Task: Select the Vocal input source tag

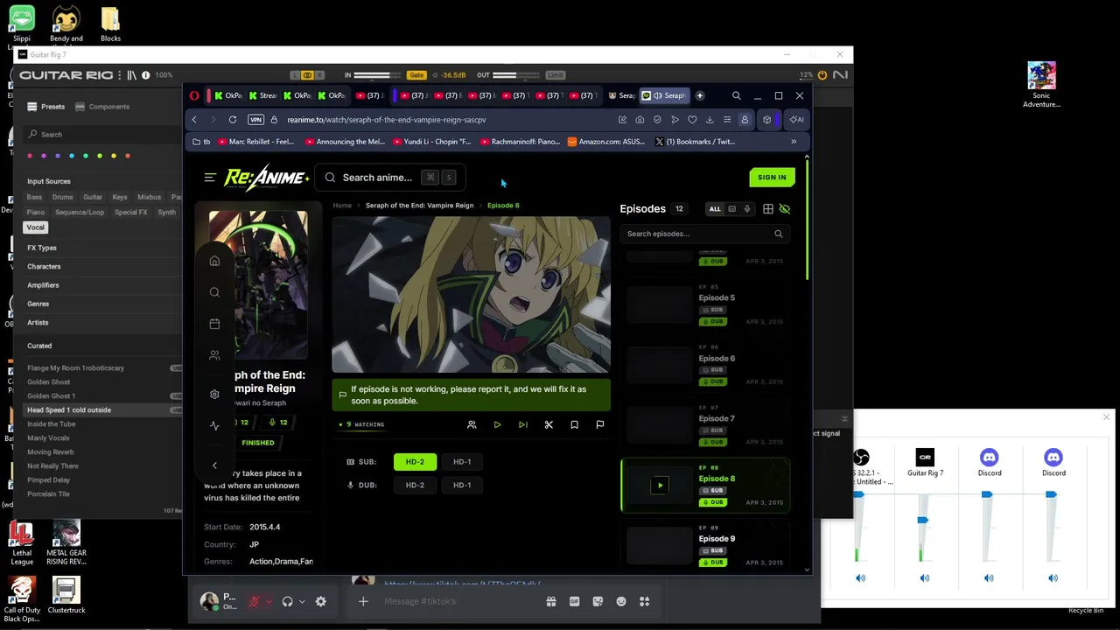Action: 35,227
